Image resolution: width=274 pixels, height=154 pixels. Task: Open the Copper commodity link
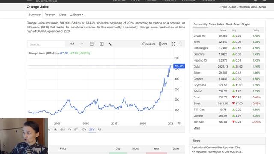198,79
